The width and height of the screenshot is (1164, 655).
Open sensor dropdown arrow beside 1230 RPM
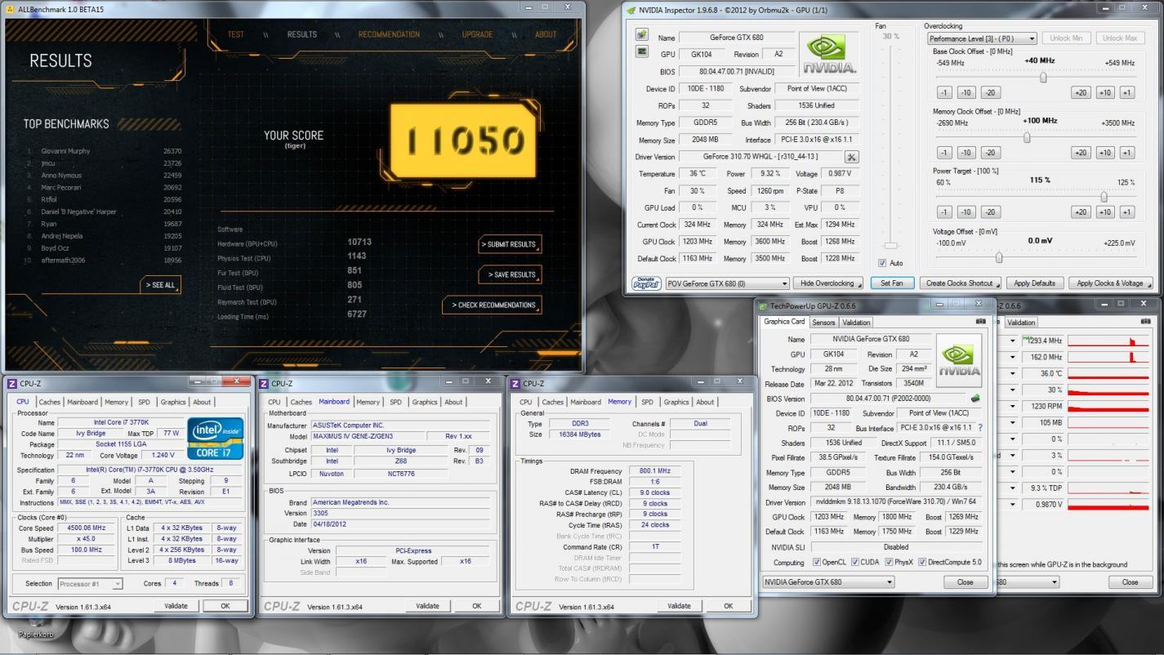tap(1013, 406)
